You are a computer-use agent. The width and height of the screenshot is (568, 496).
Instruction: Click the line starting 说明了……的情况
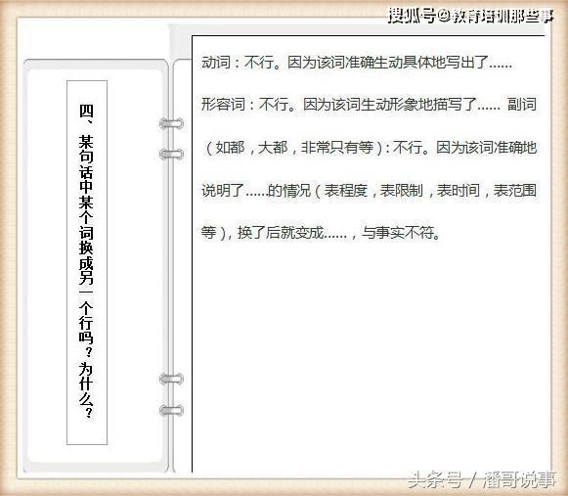tap(369, 191)
